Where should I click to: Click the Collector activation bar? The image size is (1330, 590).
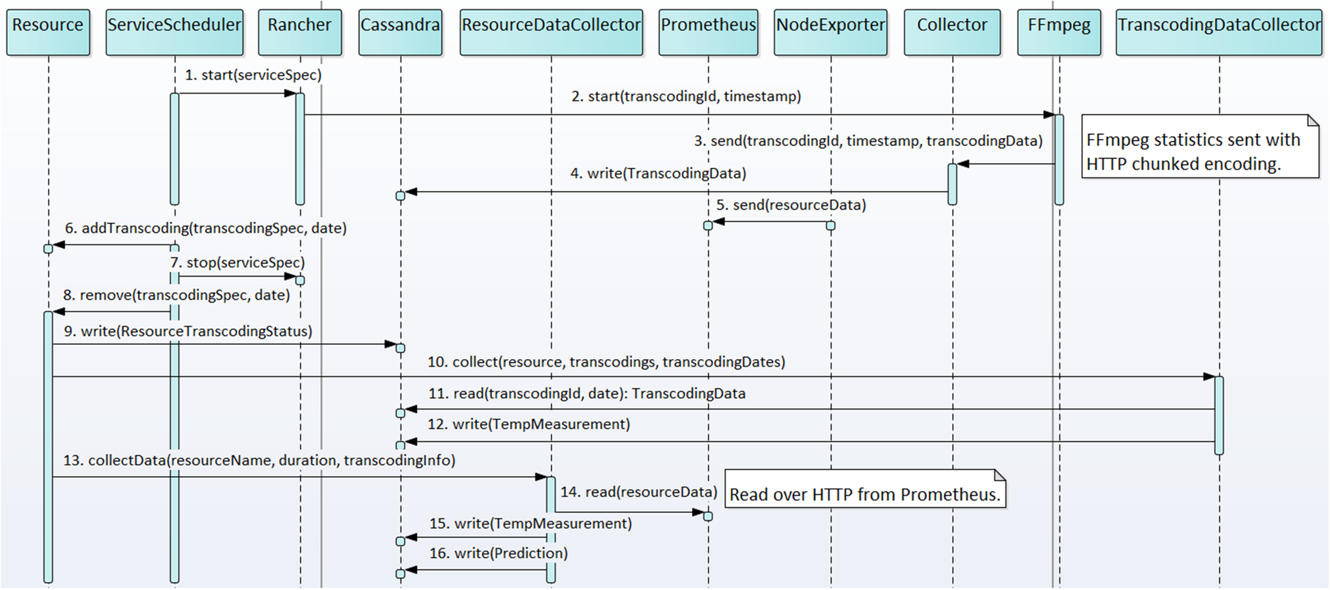tap(952, 184)
